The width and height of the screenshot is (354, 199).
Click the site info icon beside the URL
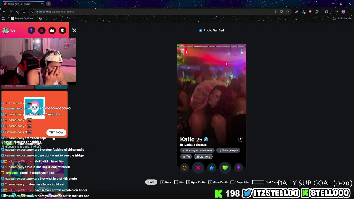click(32, 12)
